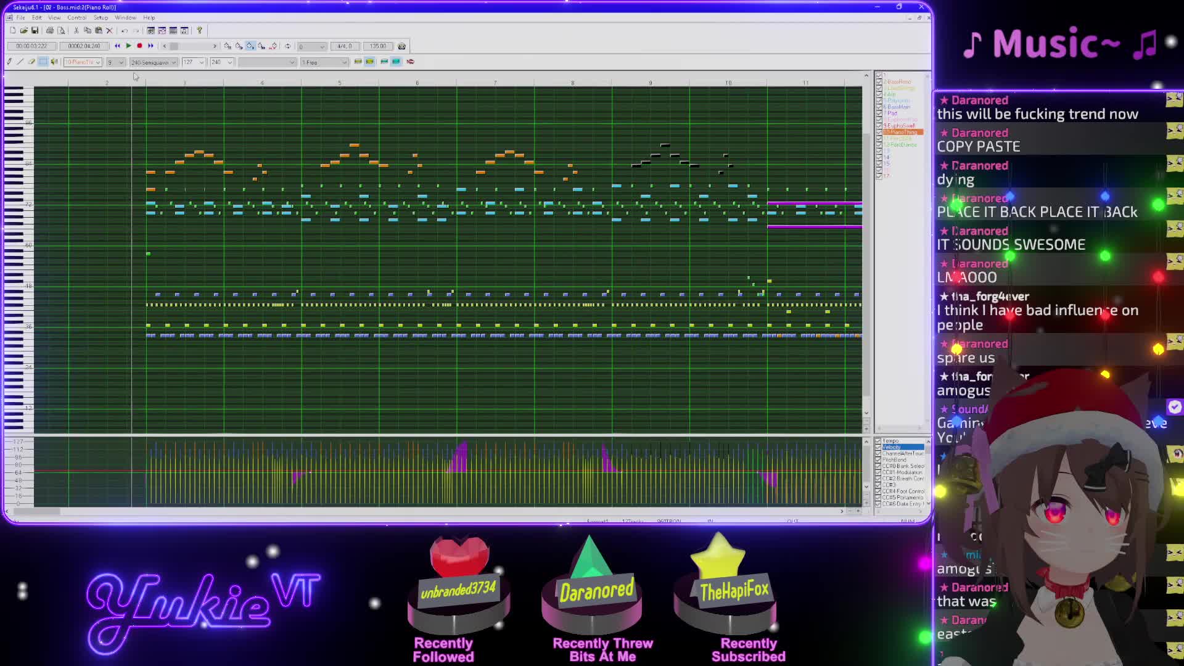Click the piano roll vertical scrollbar down arrow
The width and height of the screenshot is (1184, 666).
866,413
